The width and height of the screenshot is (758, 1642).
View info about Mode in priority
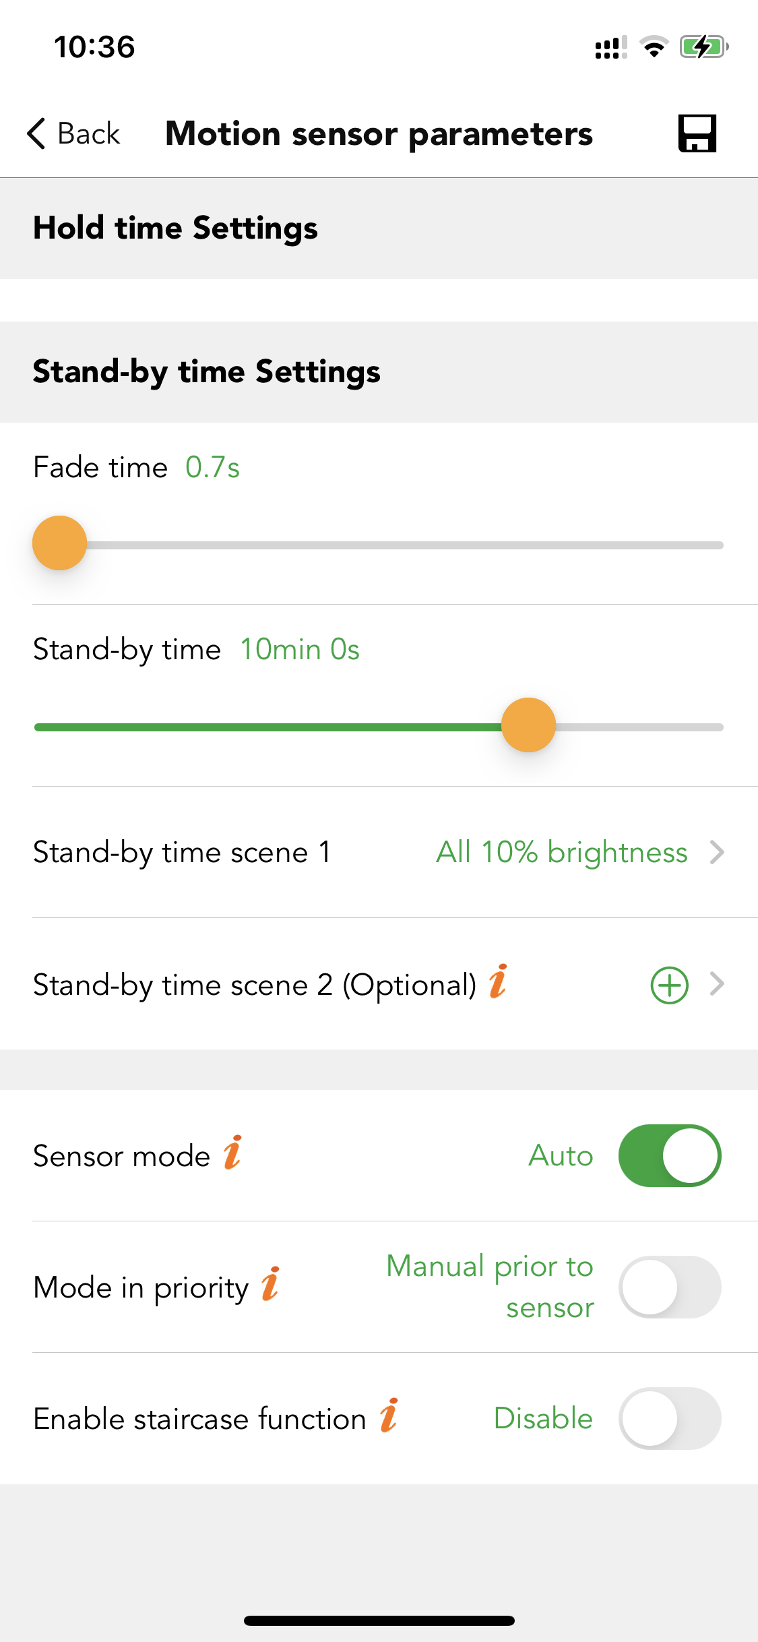(x=271, y=1284)
